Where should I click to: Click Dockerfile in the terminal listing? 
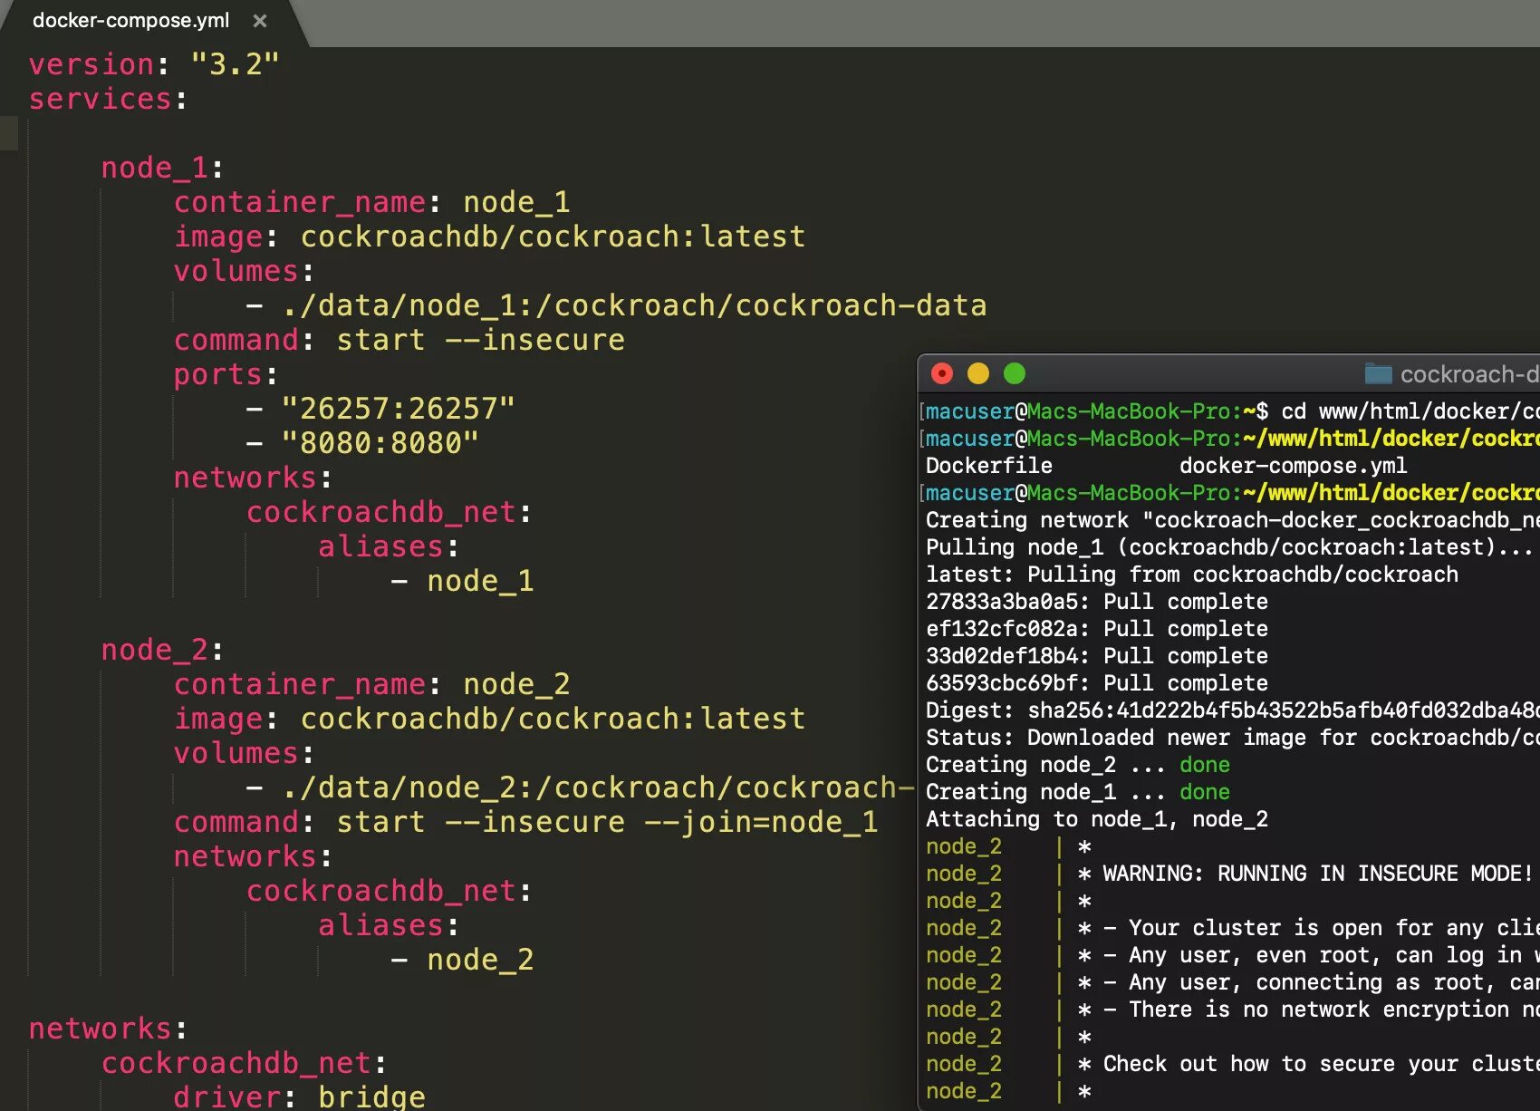(x=989, y=466)
